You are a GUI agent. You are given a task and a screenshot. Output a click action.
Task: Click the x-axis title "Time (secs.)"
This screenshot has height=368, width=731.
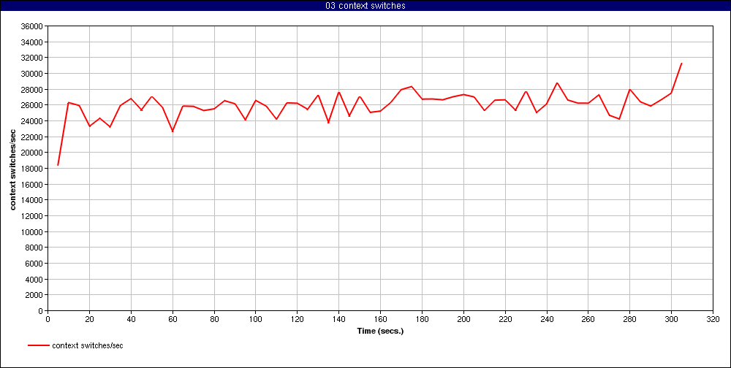click(x=380, y=331)
